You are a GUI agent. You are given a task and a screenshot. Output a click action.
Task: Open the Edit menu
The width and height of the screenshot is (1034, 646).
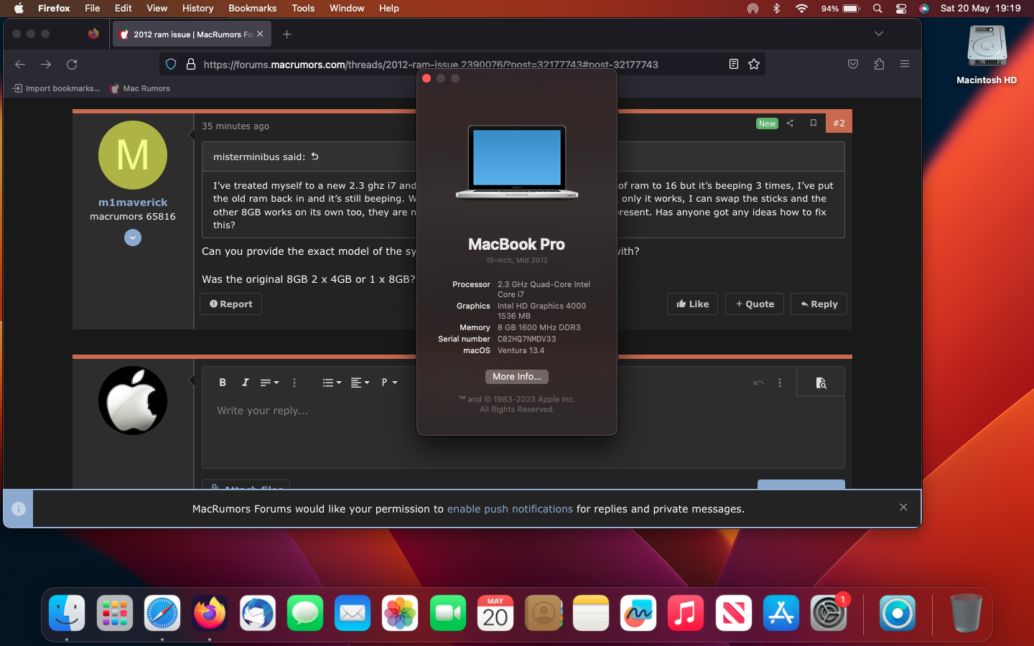[x=124, y=8]
